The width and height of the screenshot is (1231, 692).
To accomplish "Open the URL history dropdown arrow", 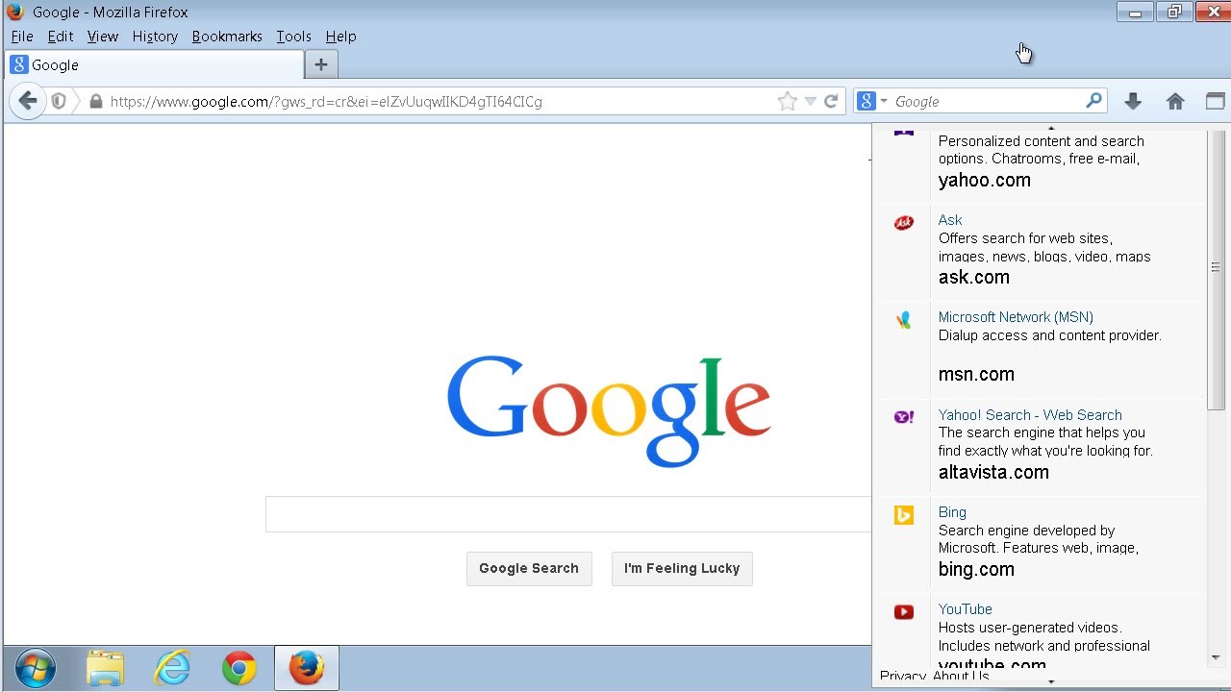I will click(x=810, y=102).
